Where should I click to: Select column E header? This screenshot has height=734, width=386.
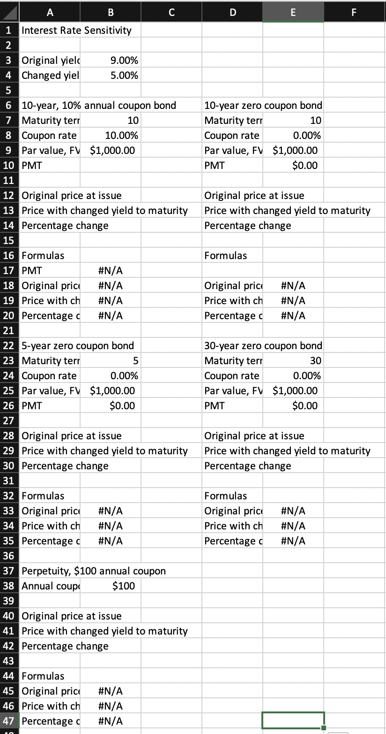click(x=293, y=12)
